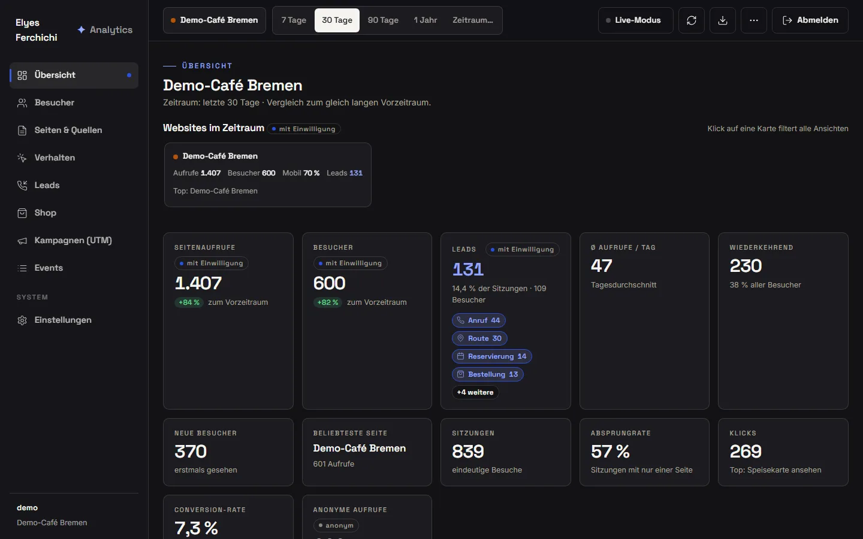863x539 pixels.
Task: Click the Sitzungen 839 card
Action: 506,452
